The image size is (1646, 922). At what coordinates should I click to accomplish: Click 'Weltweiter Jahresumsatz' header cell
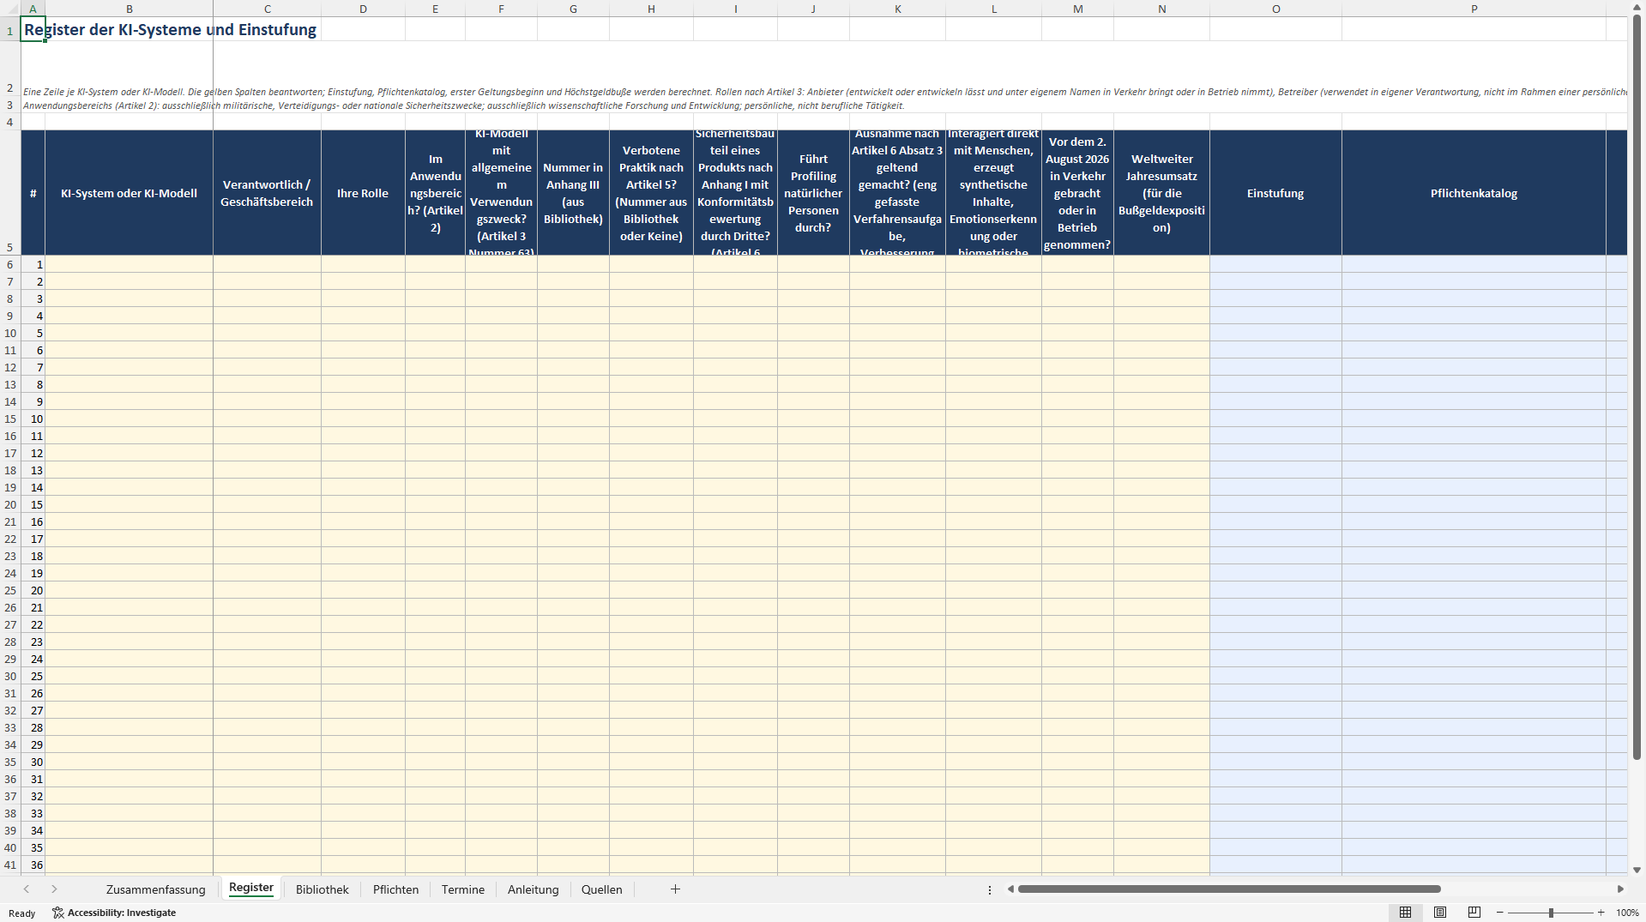coord(1161,193)
